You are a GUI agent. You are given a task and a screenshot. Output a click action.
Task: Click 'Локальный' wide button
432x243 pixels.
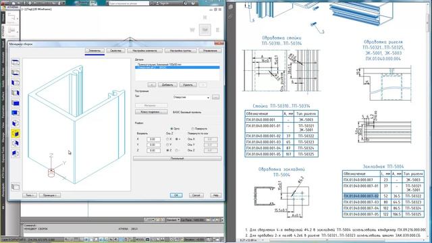(x=177, y=159)
